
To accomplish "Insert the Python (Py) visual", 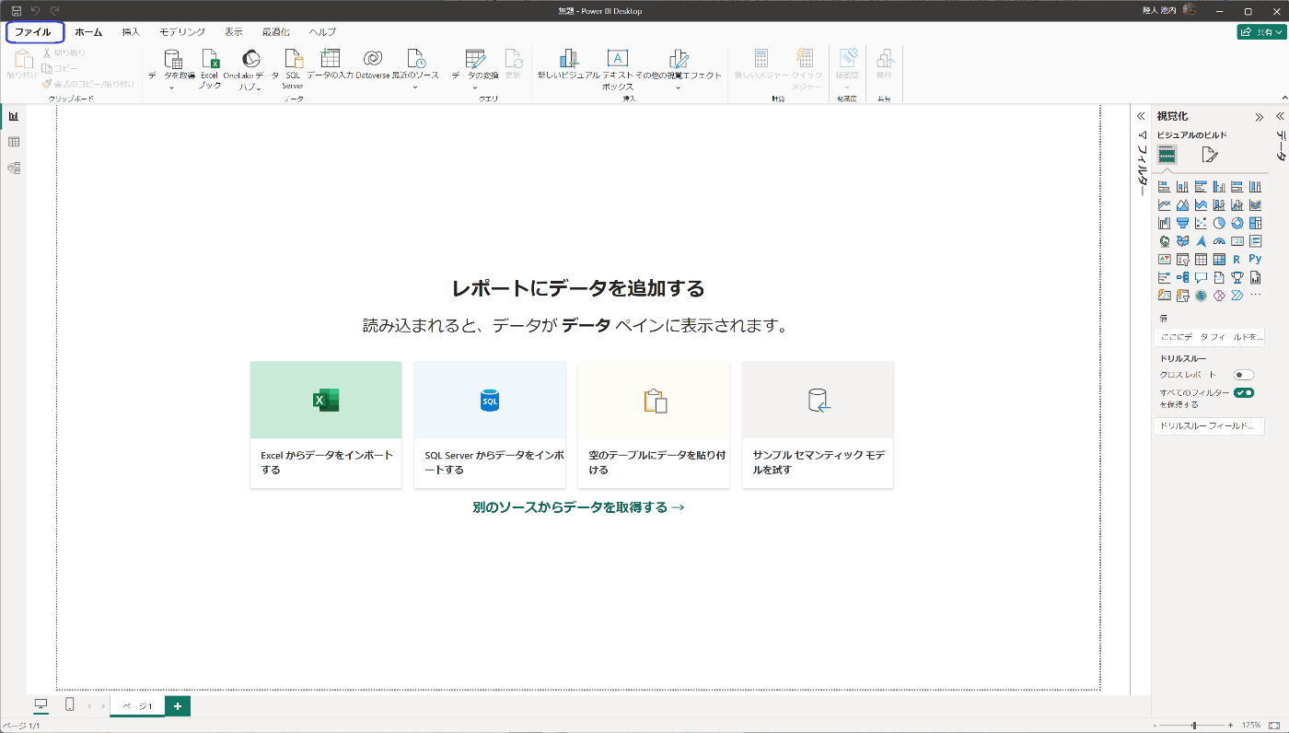I will pos(1255,259).
